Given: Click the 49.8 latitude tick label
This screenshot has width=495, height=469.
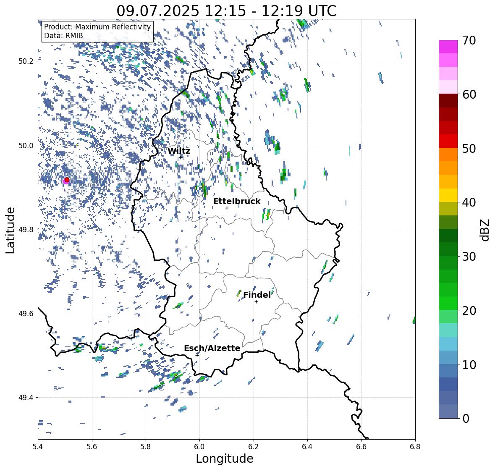Looking at the screenshot, I should [26, 229].
